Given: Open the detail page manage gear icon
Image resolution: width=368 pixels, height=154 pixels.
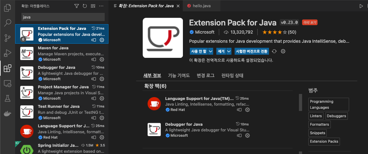Looking at the screenshot, I should [x=283, y=51].
